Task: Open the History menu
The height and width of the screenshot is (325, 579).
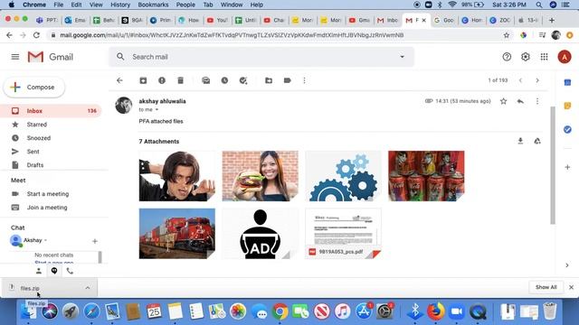Action: [x=120, y=5]
